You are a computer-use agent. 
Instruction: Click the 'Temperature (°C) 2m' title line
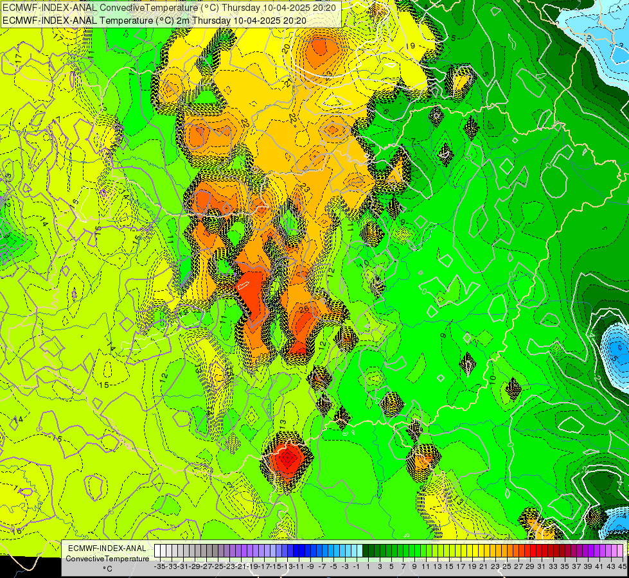click(154, 21)
